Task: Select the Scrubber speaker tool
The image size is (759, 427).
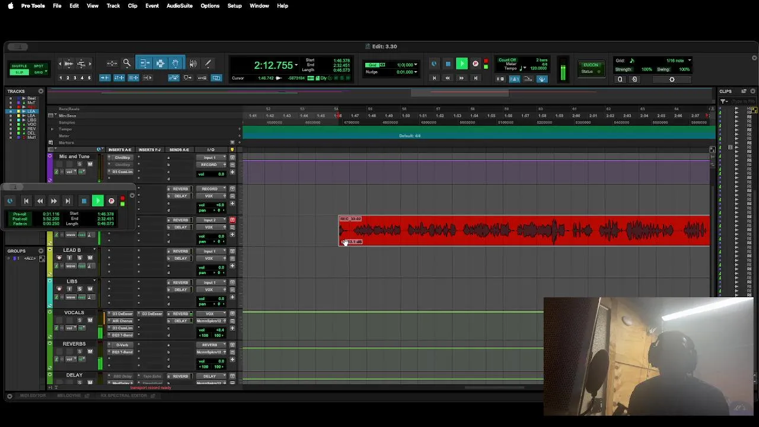Action: tap(193, 63)
